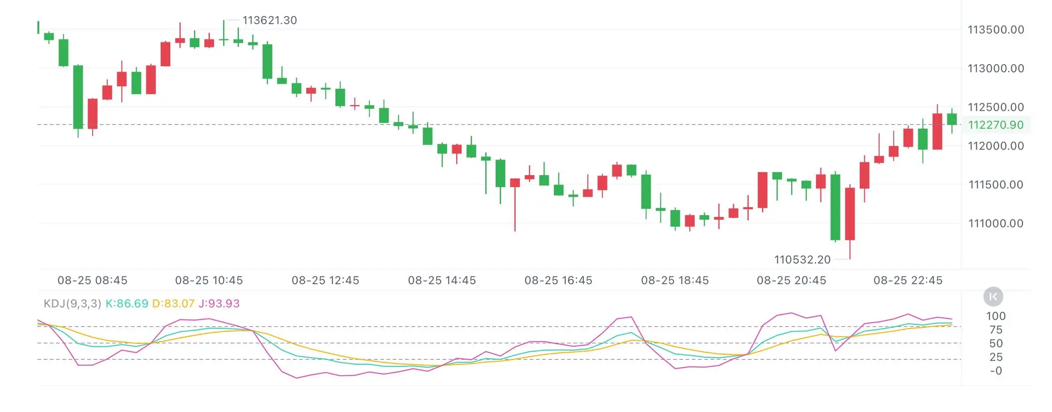Viewport: 1052px width, 412px height.
Task: Click the 08-25 12:45 time label
Action: pos(325,280)
